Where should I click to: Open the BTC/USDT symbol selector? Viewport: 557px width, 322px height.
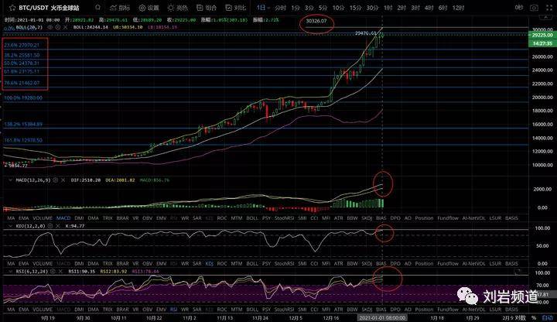22,7
